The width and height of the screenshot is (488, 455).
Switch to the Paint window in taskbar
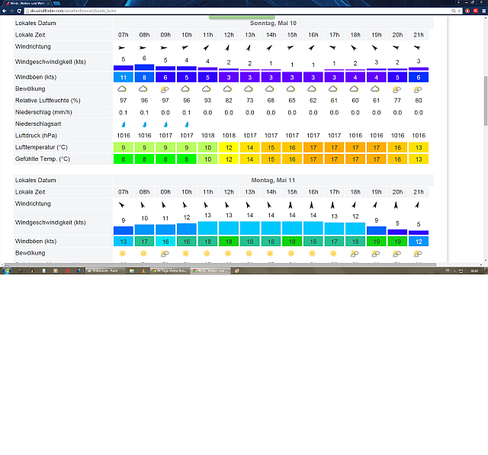pos(108,271)
